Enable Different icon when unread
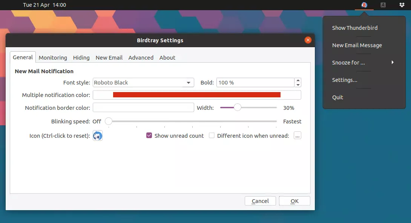Screen dimensions: 411x223 [x=212, y=135]
